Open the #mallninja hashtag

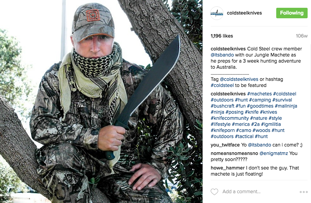pyautogui.click(x=286, y=106)
